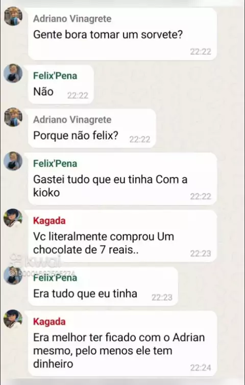
Task: Tap Felix'Pena's avatar on 'Era tudo que eu tinha'
Action: point(13,275)
